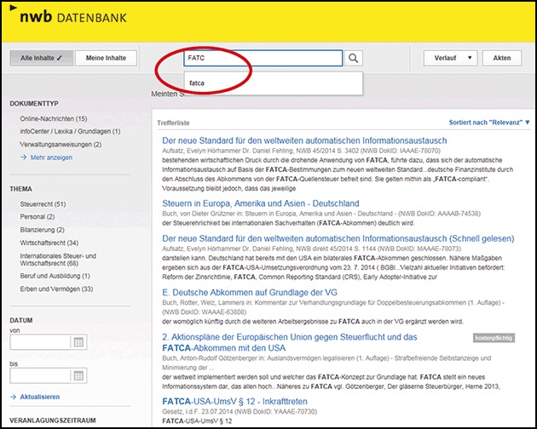Click the Aktualisieren link
This screenshot has height=429, width=537.
38,397
